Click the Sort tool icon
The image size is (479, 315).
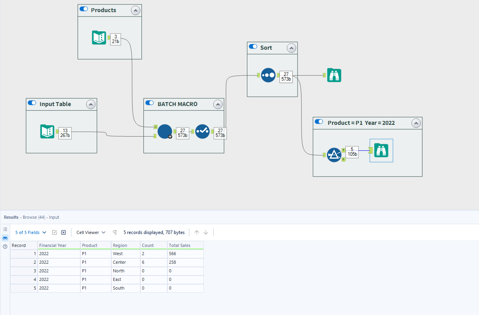[x=268, y=75]
